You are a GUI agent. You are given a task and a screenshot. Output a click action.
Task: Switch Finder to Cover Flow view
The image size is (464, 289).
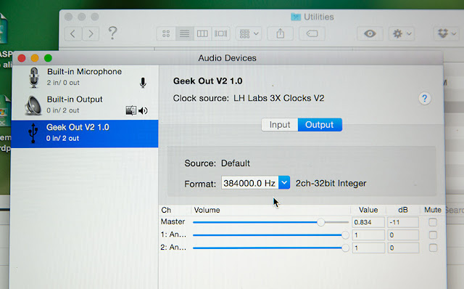click(220, 33)
